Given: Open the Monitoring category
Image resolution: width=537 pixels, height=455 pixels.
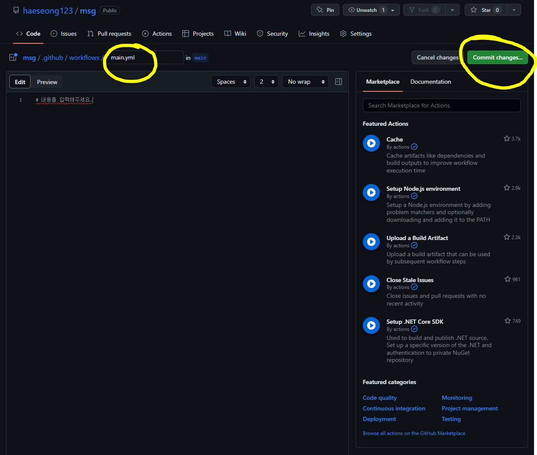Looking at the screenshot, I should tap(457, 398).
